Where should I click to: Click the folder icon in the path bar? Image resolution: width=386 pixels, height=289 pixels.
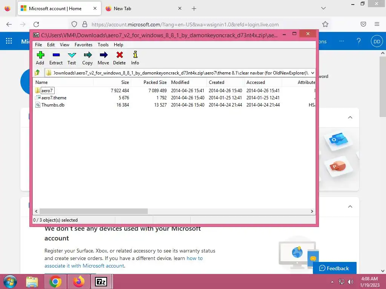[x=49, y=73]
